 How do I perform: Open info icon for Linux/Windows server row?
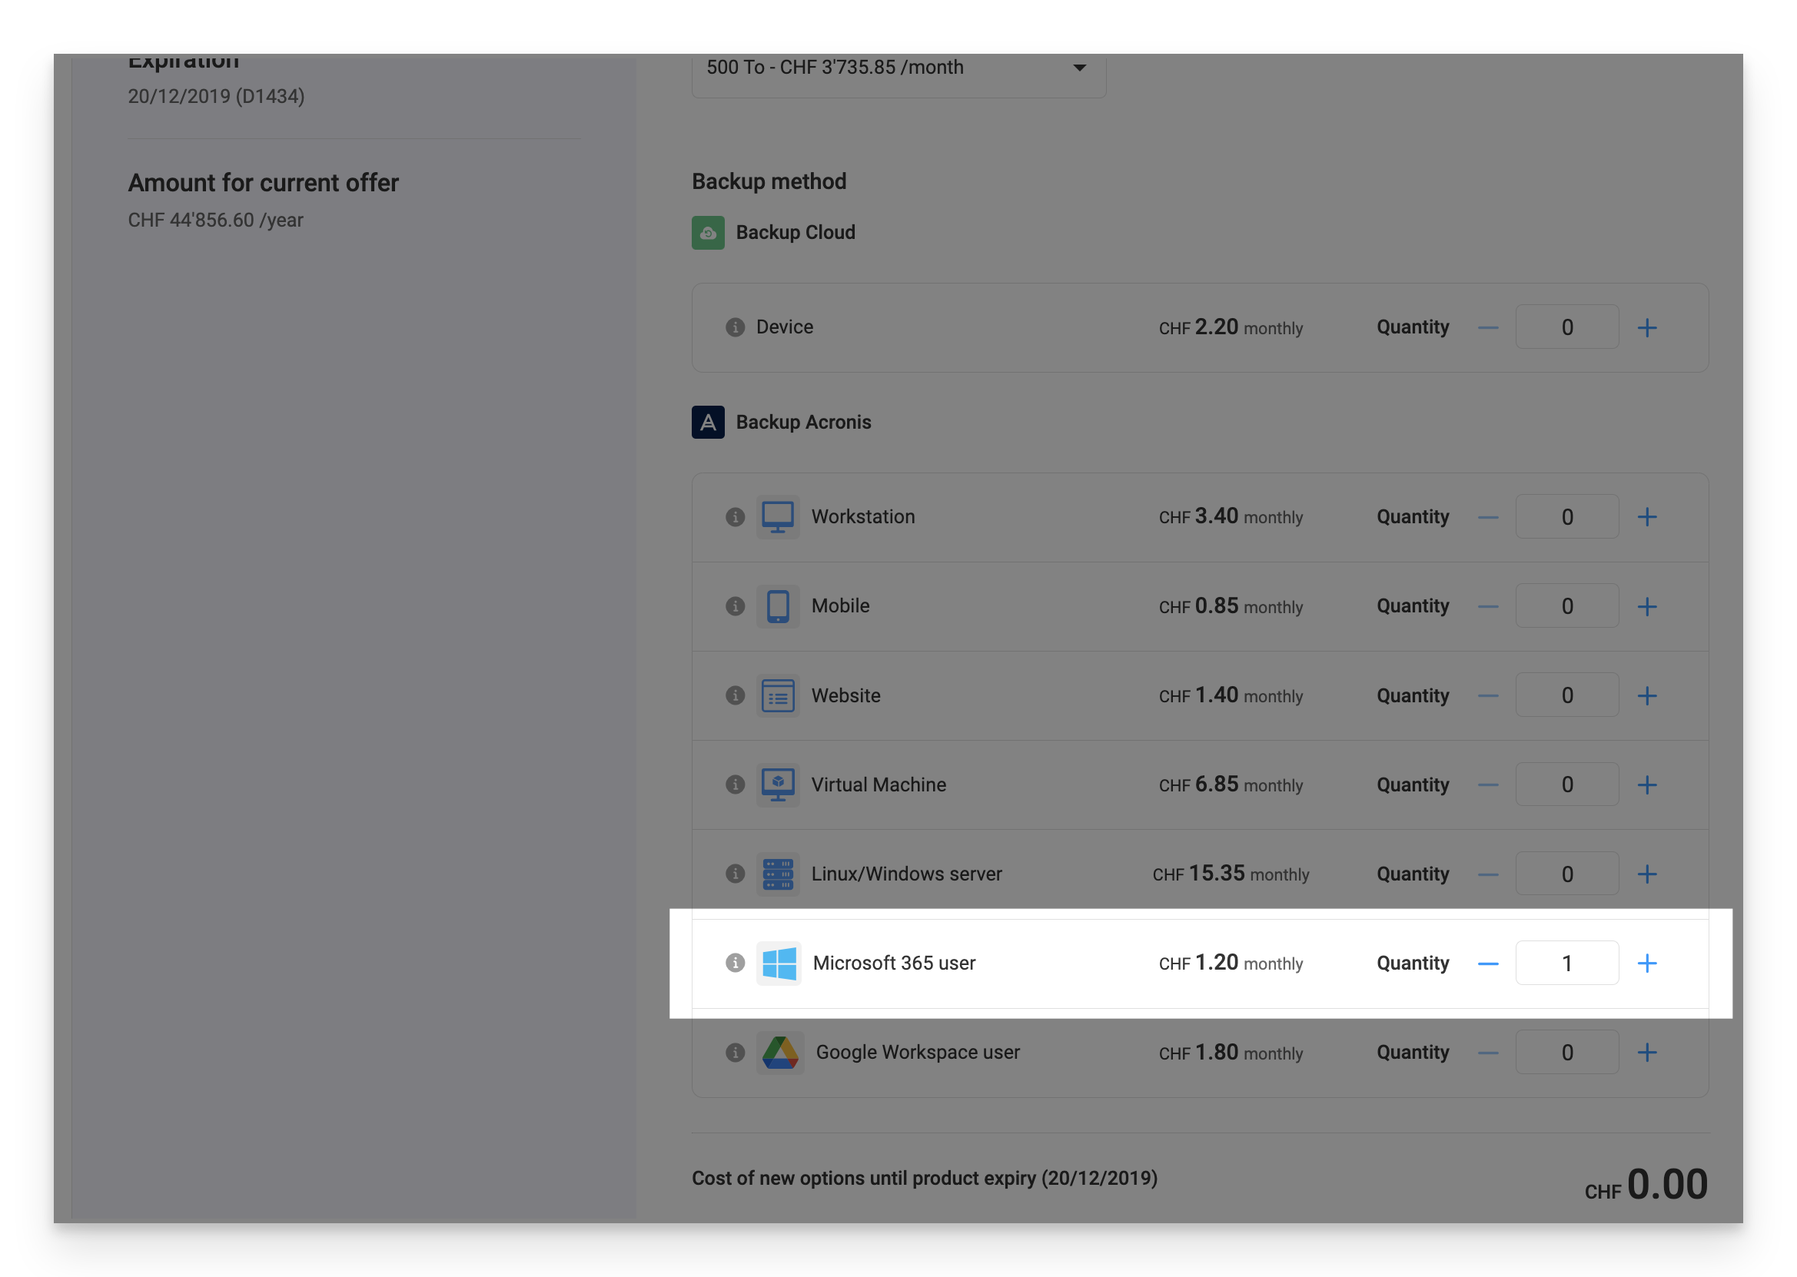pos(736,874)
